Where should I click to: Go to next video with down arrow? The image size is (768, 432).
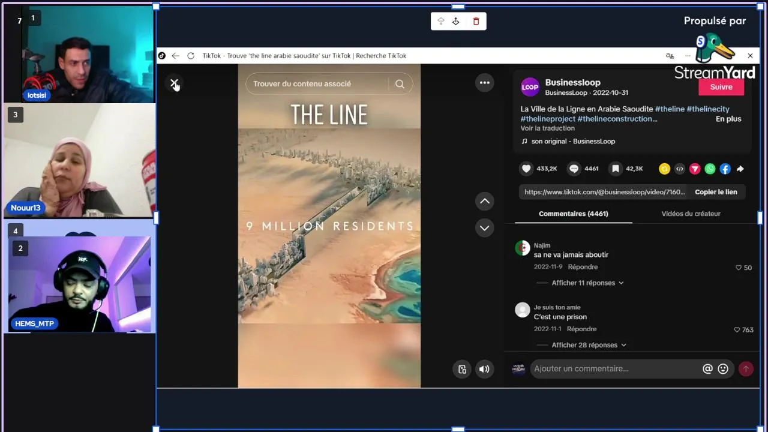click(485, 228)
